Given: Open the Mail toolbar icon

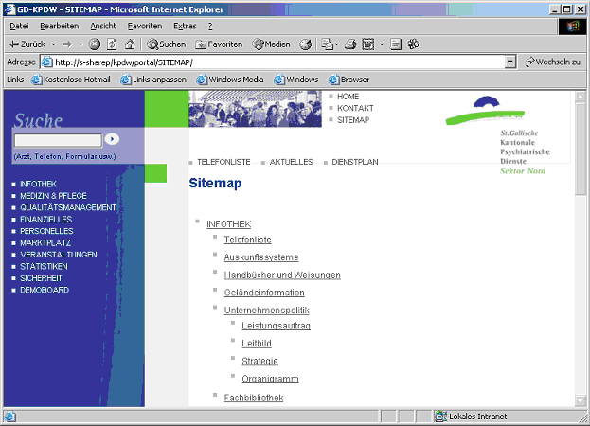Looking at the screenshot, I should pyautogui.click(x=330, y=44).
